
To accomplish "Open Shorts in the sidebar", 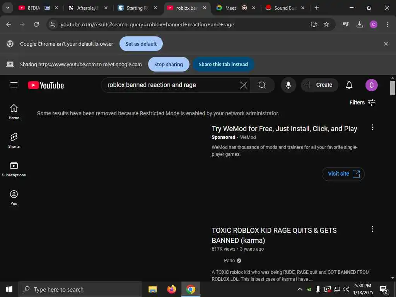I will (x=14, y=140).
